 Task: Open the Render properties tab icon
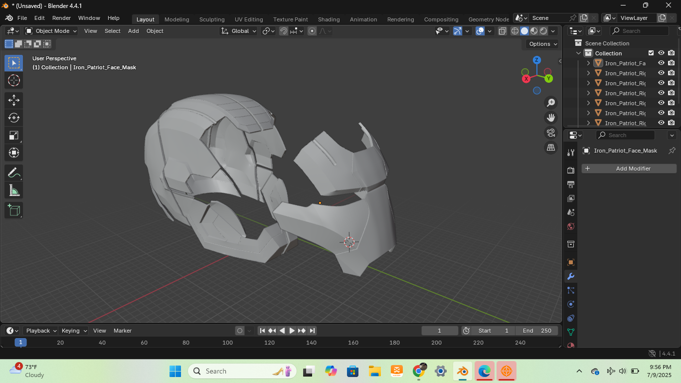[571, 171]
